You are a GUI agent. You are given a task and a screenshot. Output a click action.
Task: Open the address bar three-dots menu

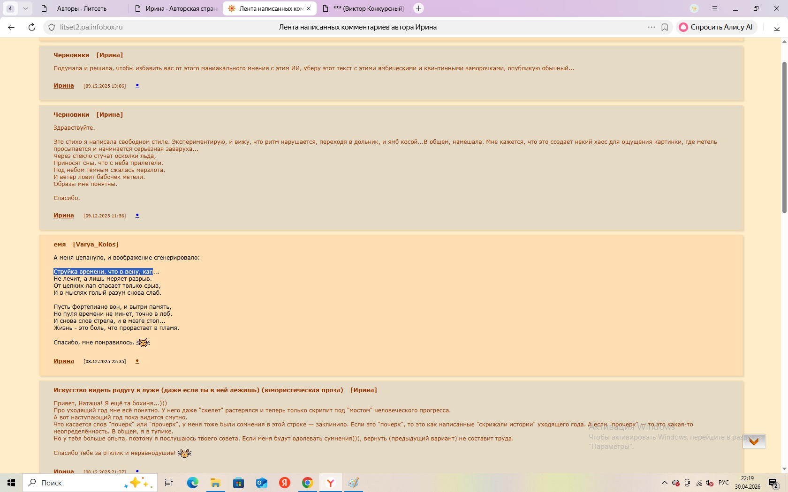[651, 27]
